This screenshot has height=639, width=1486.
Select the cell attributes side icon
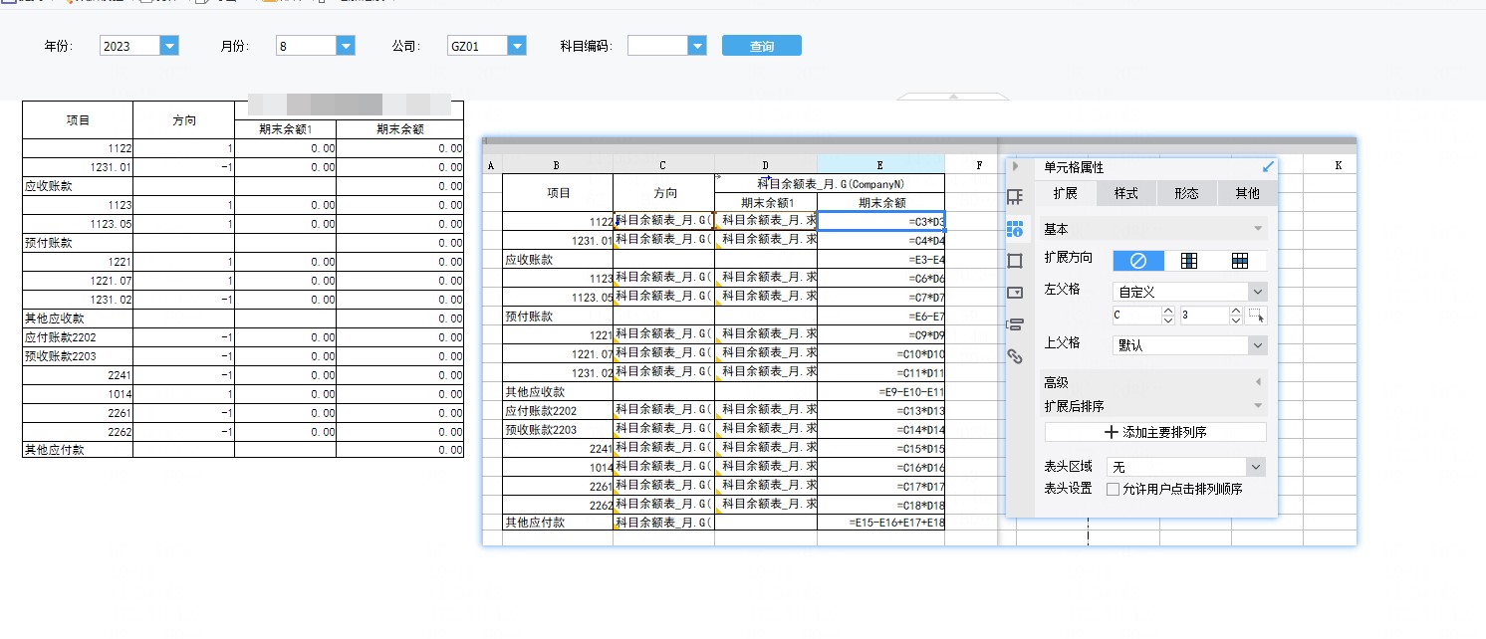(x=1015, y=229)
